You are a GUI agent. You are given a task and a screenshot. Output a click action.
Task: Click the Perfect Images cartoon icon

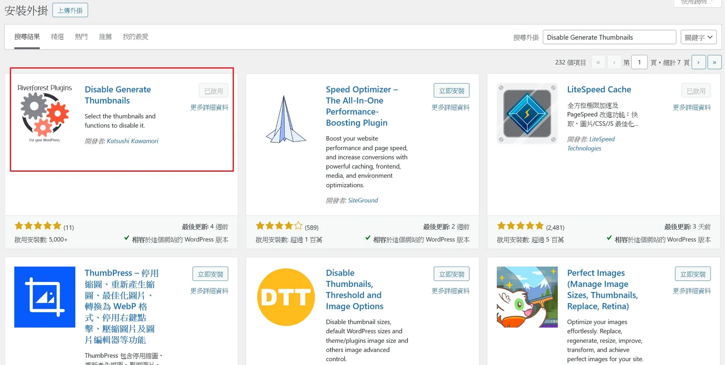click(x=527, y=297)
